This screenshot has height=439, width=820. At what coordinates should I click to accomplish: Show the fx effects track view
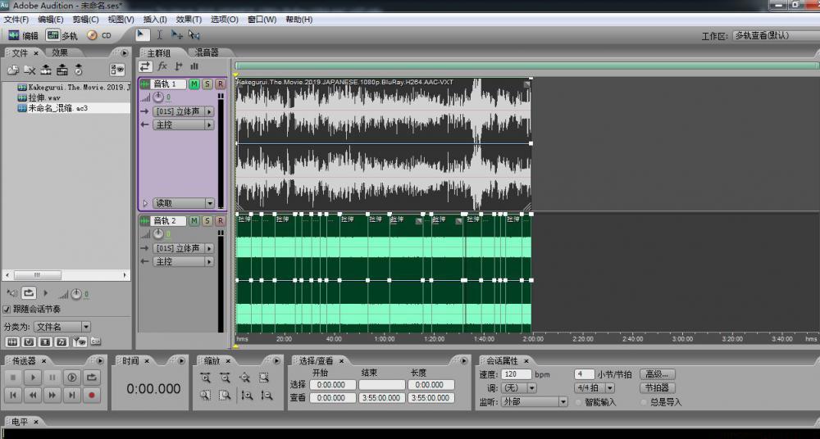(162, 66)
